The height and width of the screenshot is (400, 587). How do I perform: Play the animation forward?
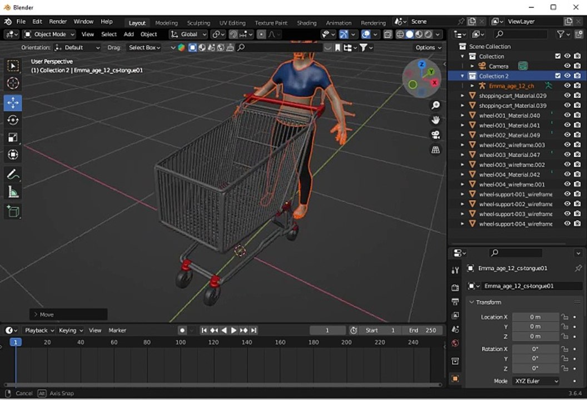[233, 331]
